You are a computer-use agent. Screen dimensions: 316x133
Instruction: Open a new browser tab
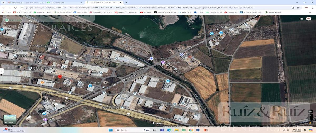coord(126,2)
